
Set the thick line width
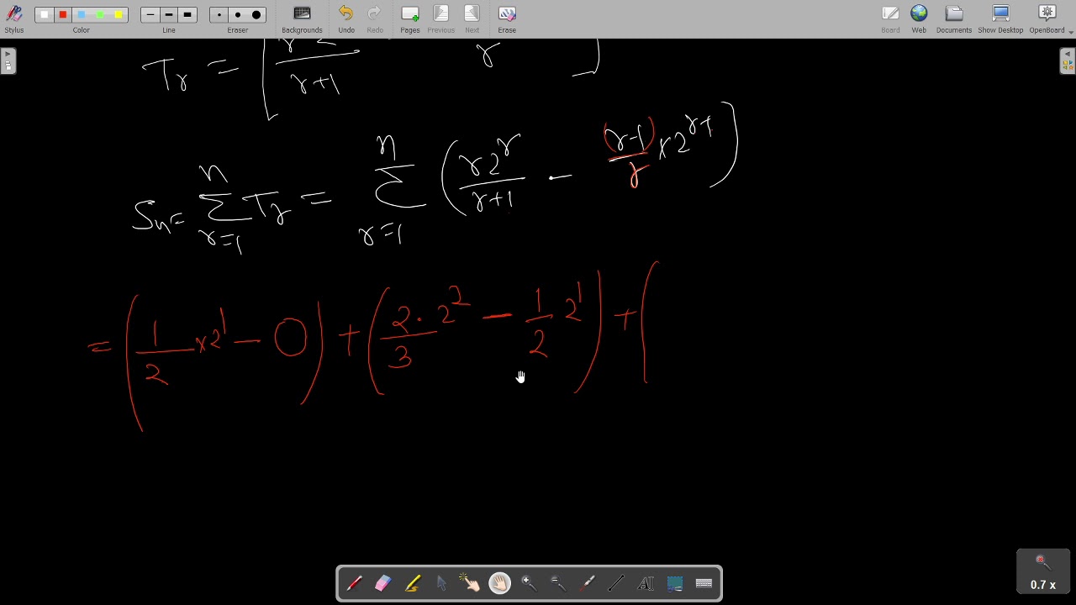(x=187, y=14)
